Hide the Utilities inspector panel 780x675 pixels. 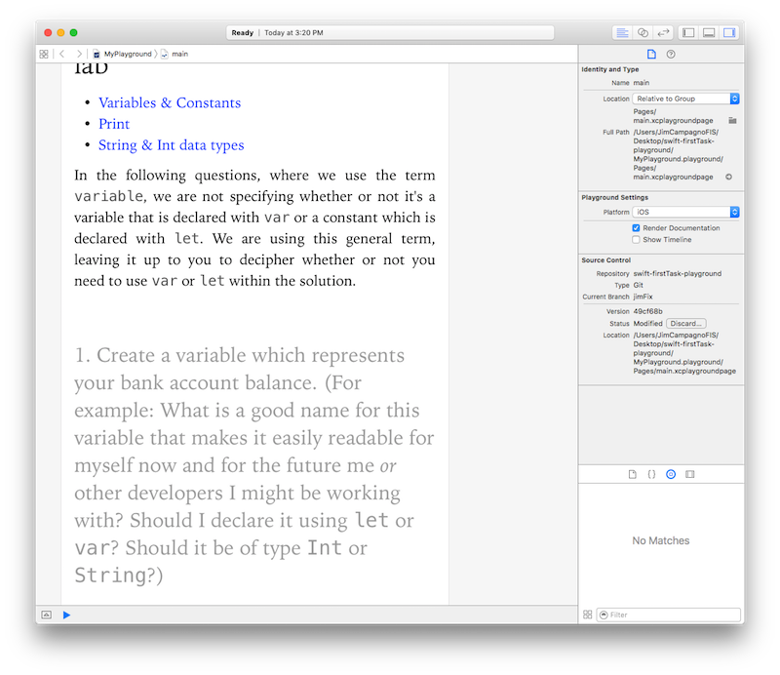(729, 33)
